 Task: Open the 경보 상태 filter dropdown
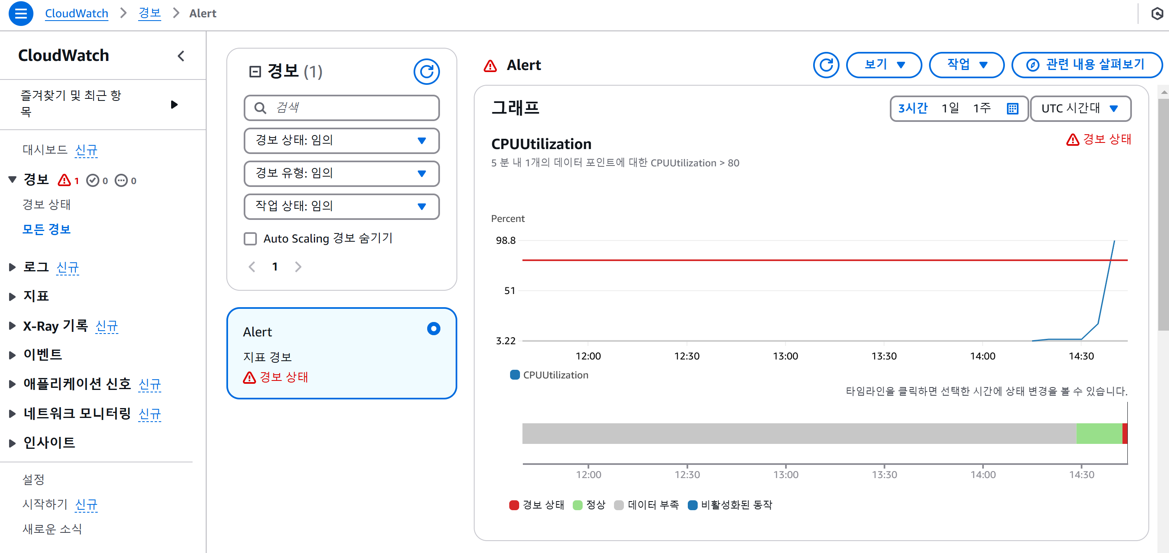tap(341, 140)
